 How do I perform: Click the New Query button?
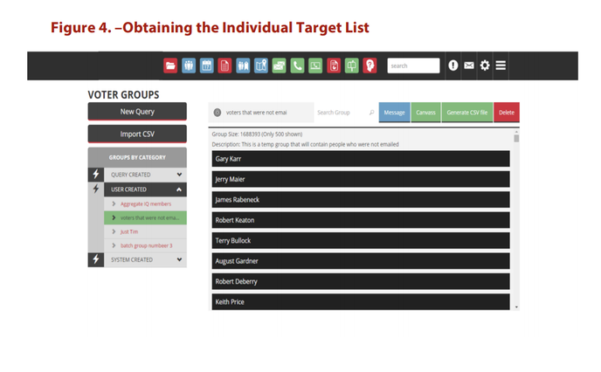[x=137, y=112]
